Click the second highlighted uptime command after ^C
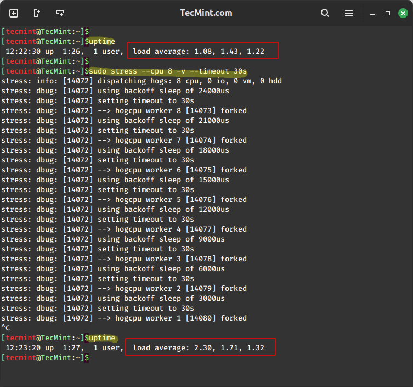 pyautogui.click(x=102, y=338)
